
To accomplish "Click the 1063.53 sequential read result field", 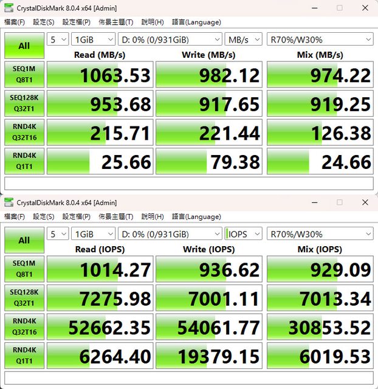I will (100, 75).
